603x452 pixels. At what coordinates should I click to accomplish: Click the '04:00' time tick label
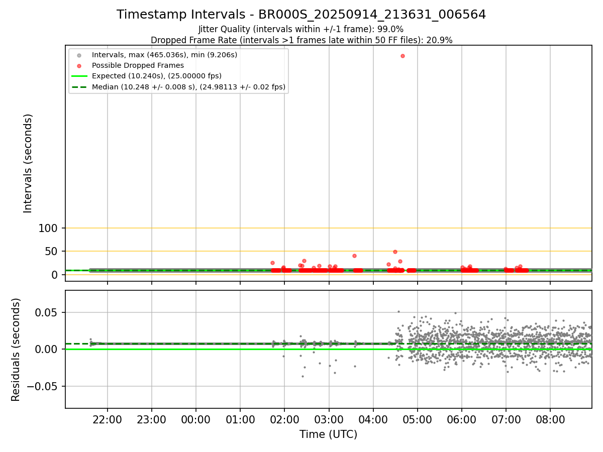pos(373,420)
